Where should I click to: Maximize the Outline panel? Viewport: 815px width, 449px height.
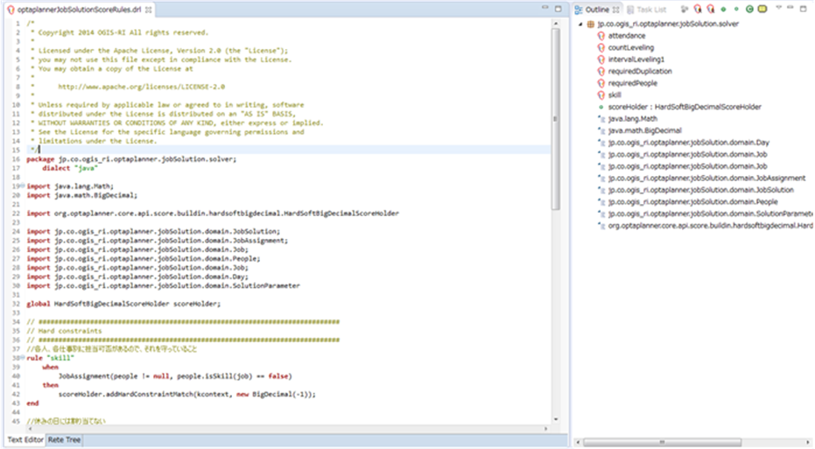point(803,9)
